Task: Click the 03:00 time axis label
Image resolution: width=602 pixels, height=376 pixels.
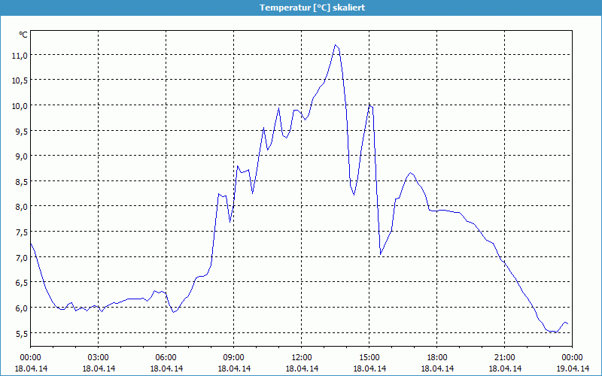Action: pos(98,357)
